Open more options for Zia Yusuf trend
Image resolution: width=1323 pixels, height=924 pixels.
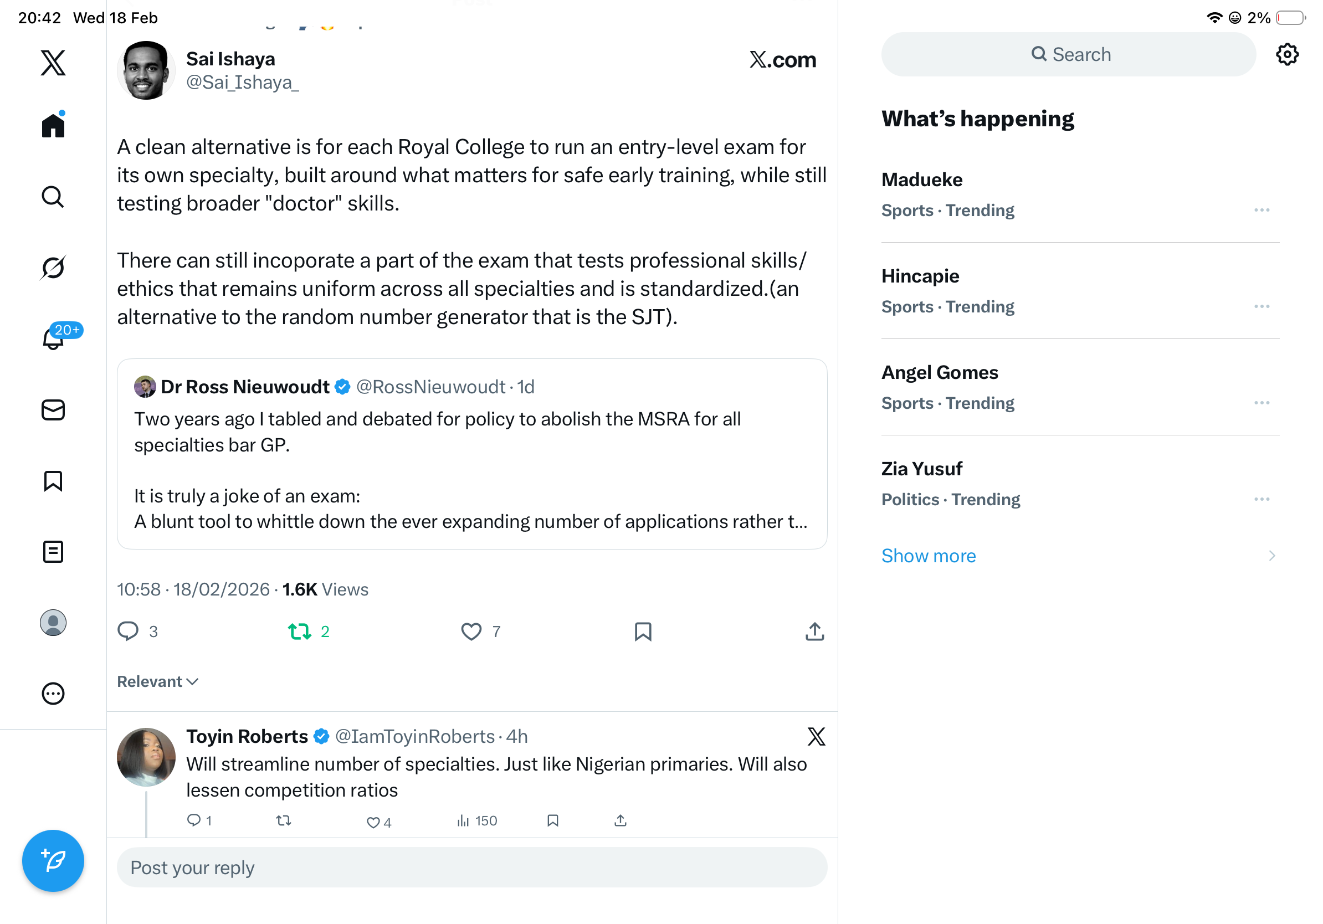pyautogui.click(x=1262, y=500)
